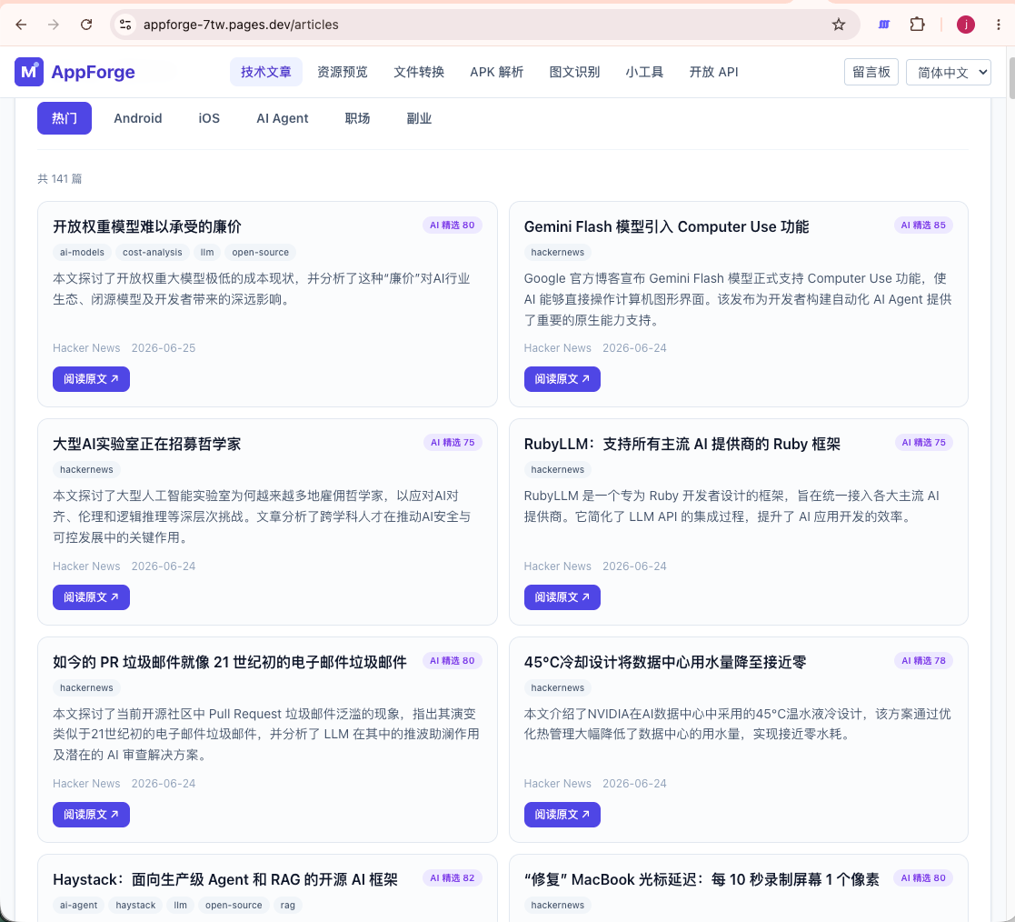Viewport: 1015px width, 922px height.
Task: Switch to the iOS category tab
Action: tap(209, 118)
